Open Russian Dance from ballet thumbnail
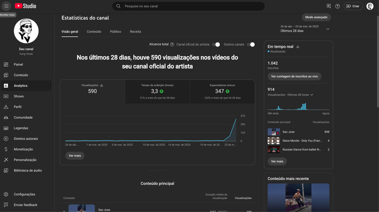This screenshot has height=212, width=379. point(273,150)
